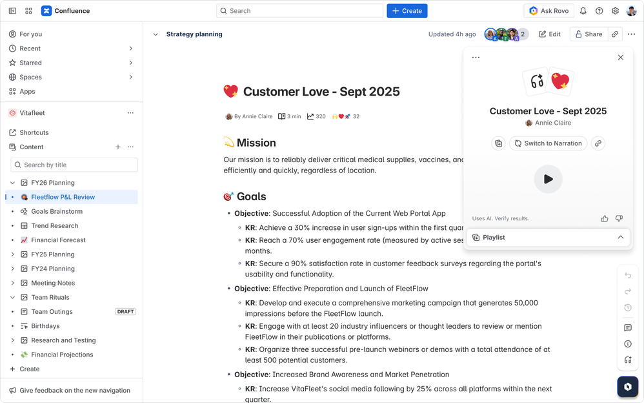Viewport: 644px width, 403px height.
Task: Open the Rovo chat floating button
Action: [628, 387]
